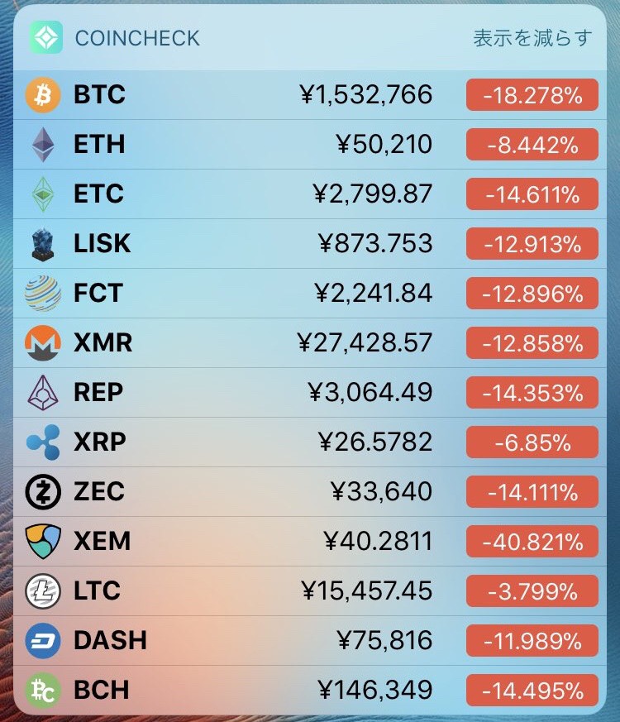Tap the Monero XMR icon
Screen dimensions: 620x722
click(x=43, y=343)
